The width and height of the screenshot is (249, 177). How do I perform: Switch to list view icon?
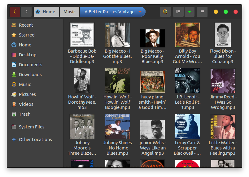178,12
